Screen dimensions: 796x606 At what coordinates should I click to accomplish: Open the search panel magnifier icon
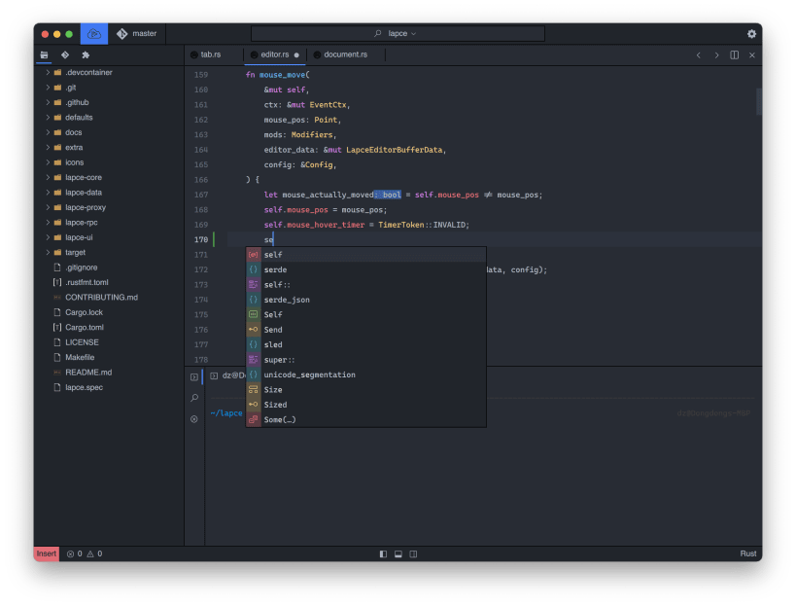point(194,398)
